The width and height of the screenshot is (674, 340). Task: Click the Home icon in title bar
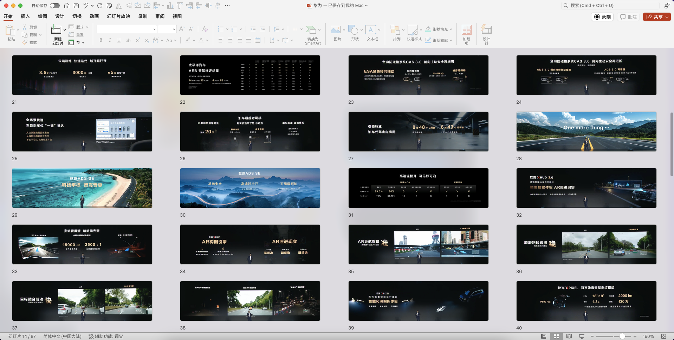click(67, 6)
